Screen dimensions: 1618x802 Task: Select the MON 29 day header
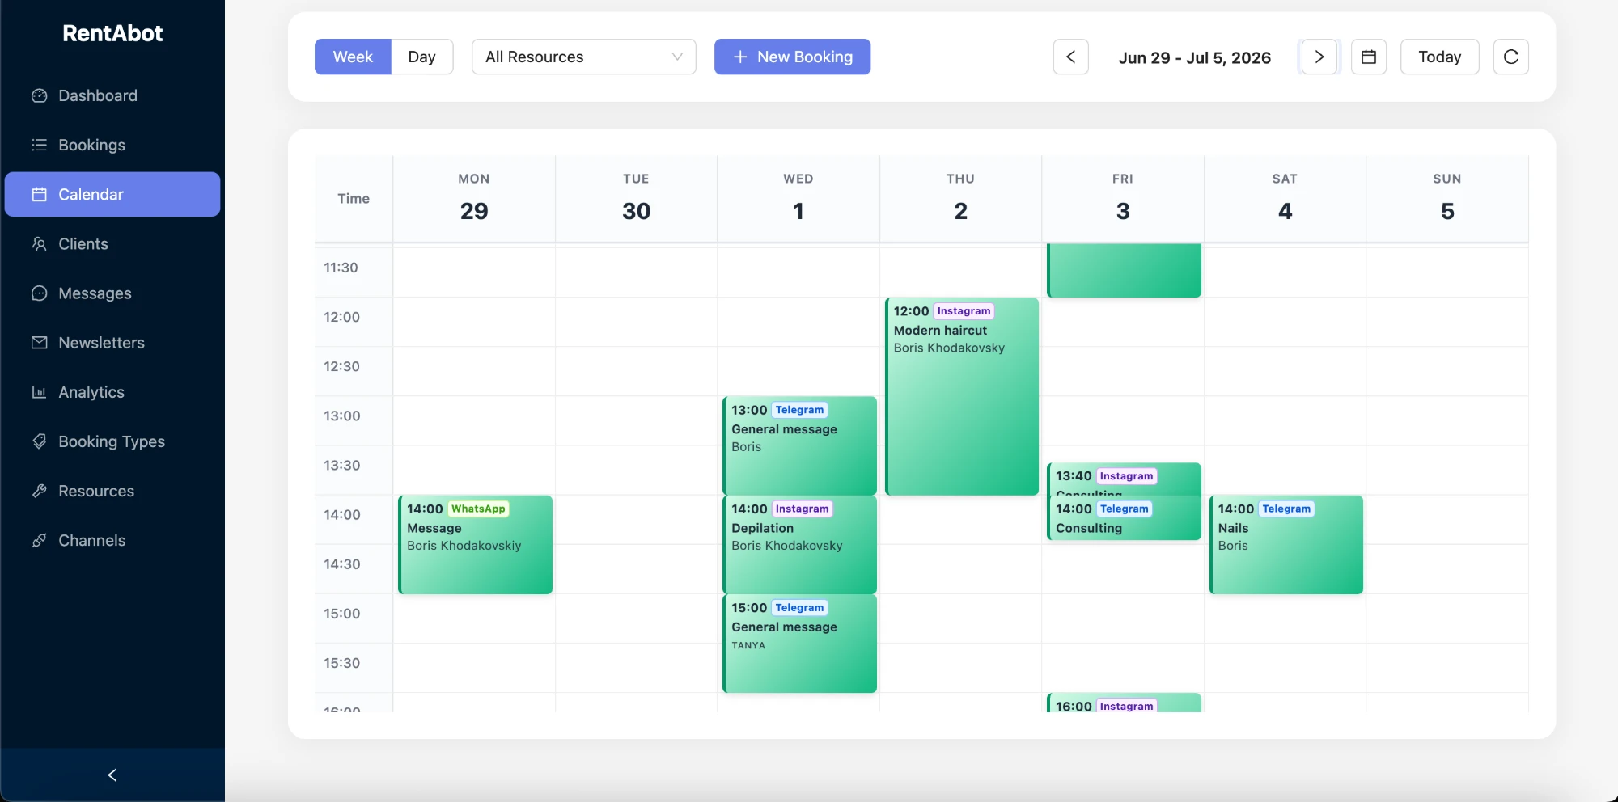[474, 198]
